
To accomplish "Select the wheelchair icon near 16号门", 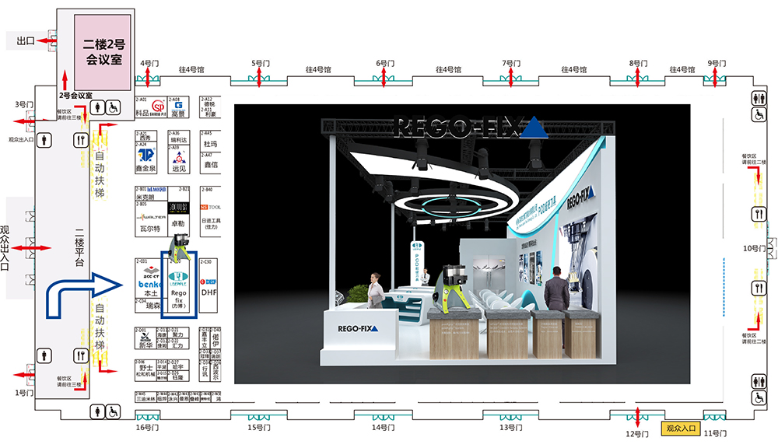I will pyautogui.click(x=113, y=411).
